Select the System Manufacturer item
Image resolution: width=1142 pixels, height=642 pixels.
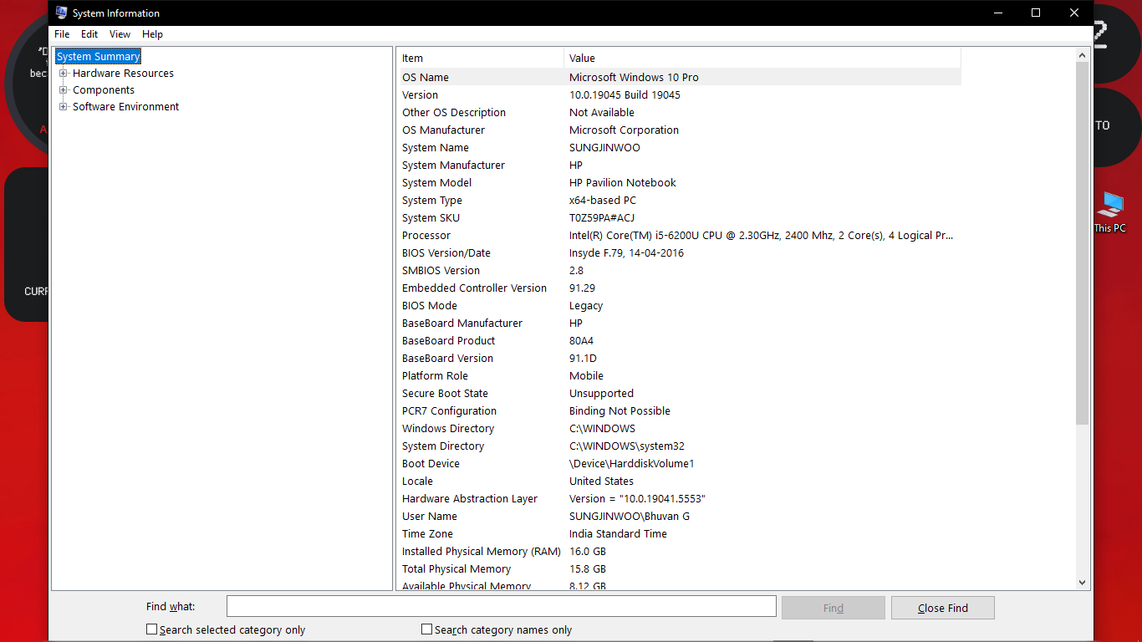(453, 165)
